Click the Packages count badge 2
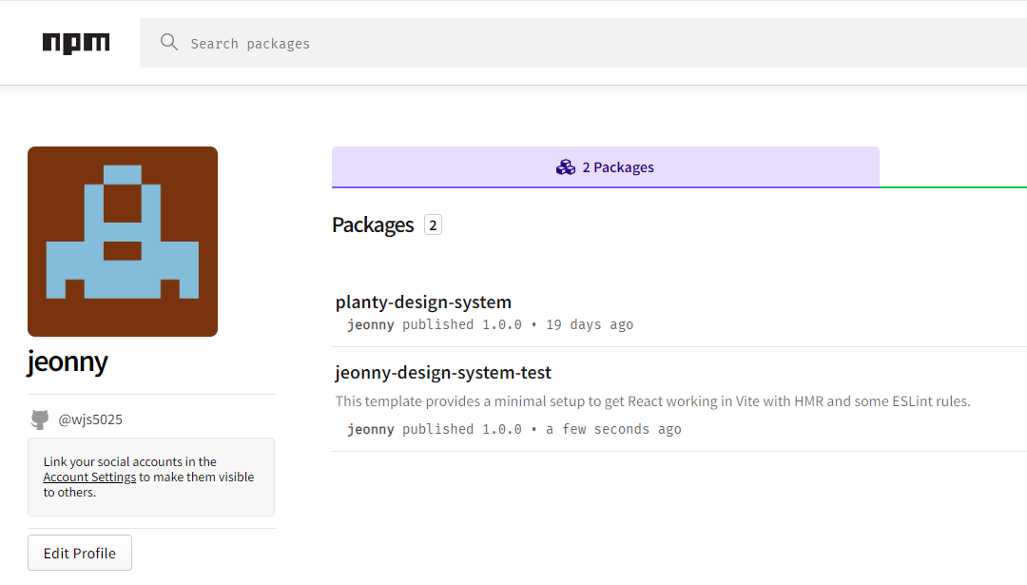This screenshot has height=585, width=1027. click(x=433, y=224)
